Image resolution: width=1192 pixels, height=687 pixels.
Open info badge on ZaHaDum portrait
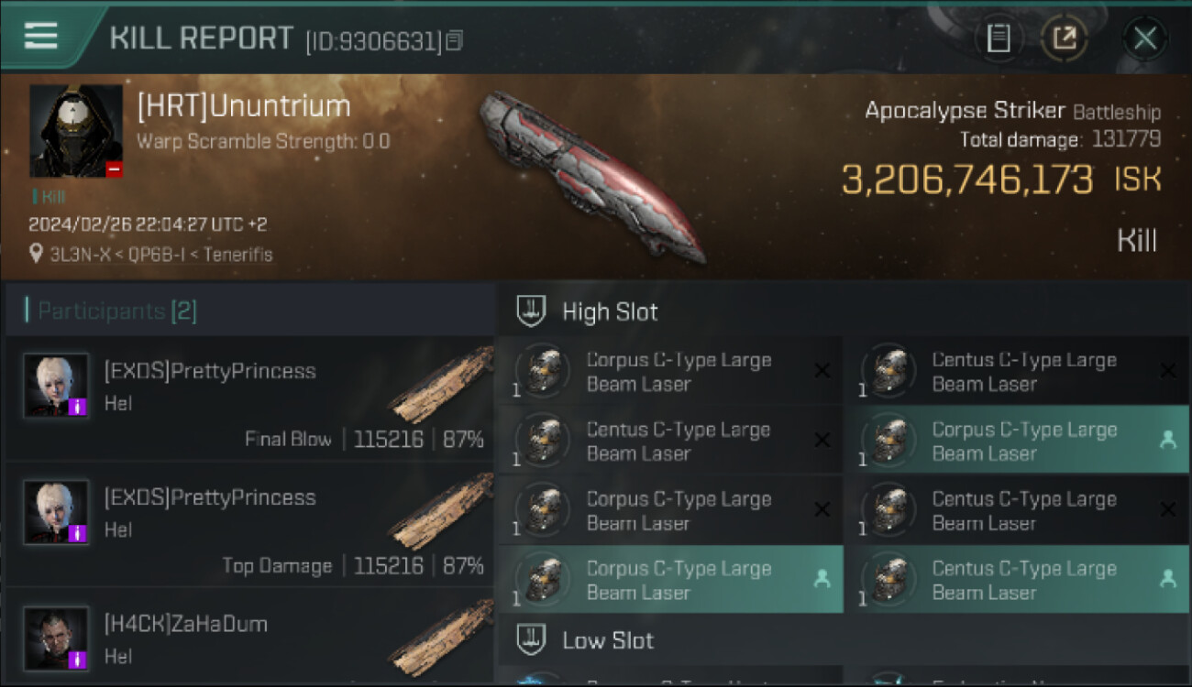(x=78, y=659)
